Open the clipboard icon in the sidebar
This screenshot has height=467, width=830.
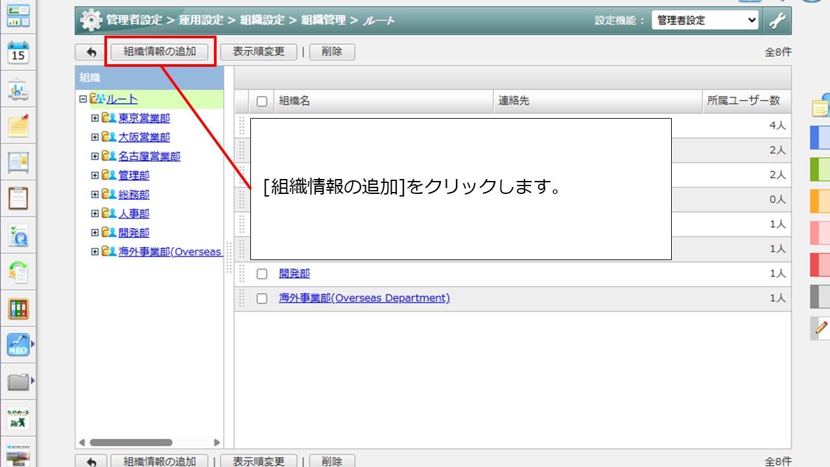(18, 198)
